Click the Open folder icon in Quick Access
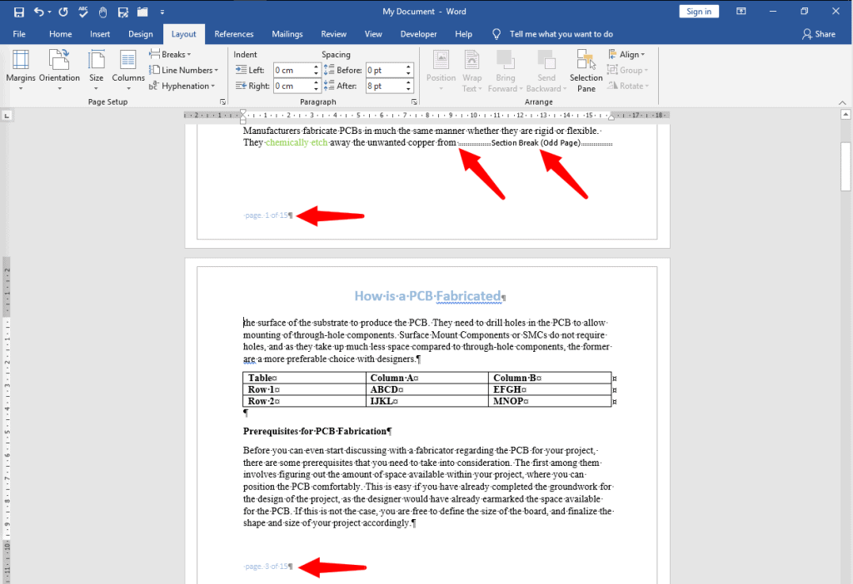 [142, 12]
